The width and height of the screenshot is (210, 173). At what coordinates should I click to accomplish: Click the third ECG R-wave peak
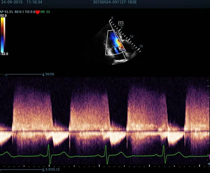pyautogui.click(x=164, y=146)
